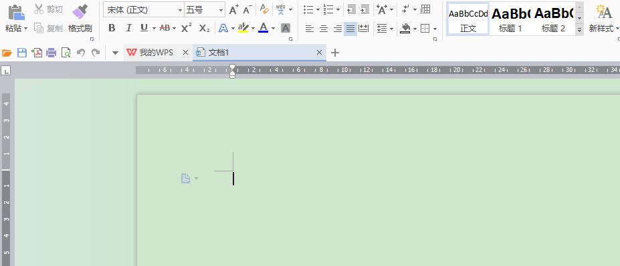Expand the styles gallery more button

[x=580, y=29]
